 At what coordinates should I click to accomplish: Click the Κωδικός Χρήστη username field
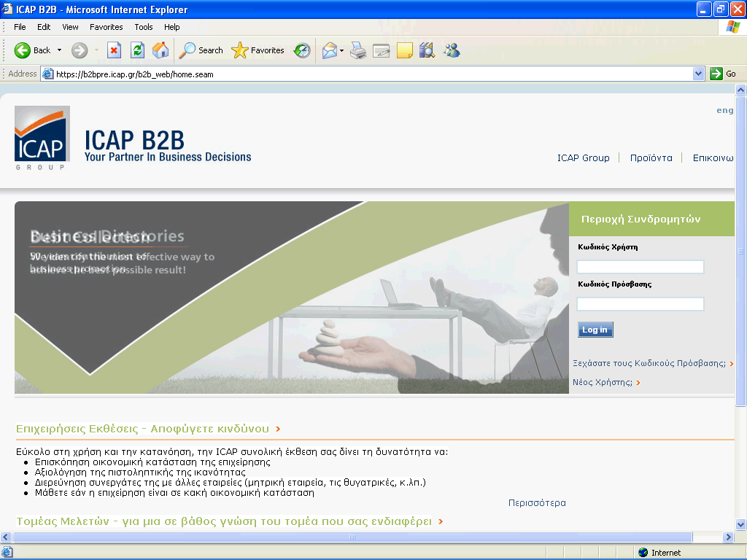(640, 267)
